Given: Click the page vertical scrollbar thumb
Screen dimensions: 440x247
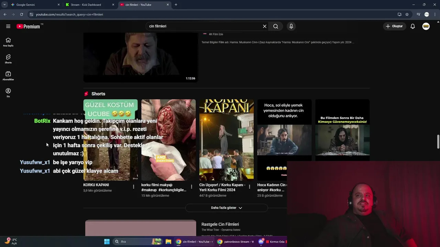Looking at the screenshot, I should click(438, 142).
